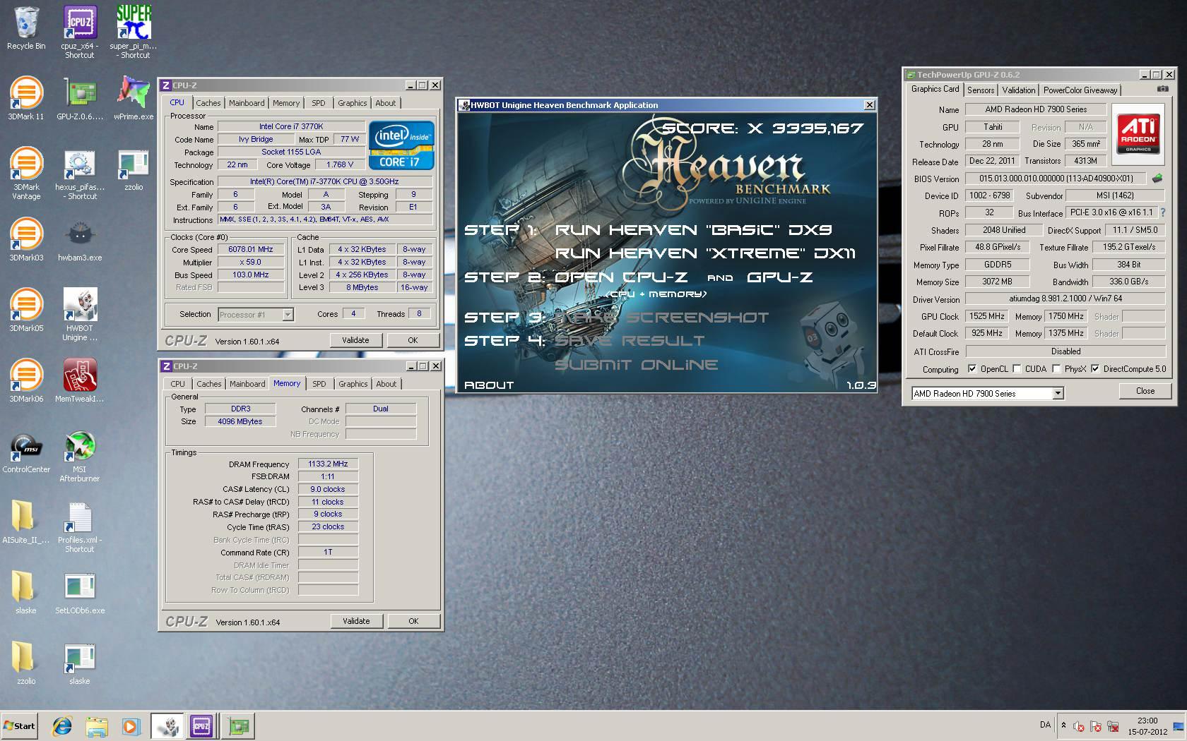This screenshot has height=741, width=1187.
Task: Toggle CUDA checkbox in GPU-Z
Action: [x=1017, y=368]
